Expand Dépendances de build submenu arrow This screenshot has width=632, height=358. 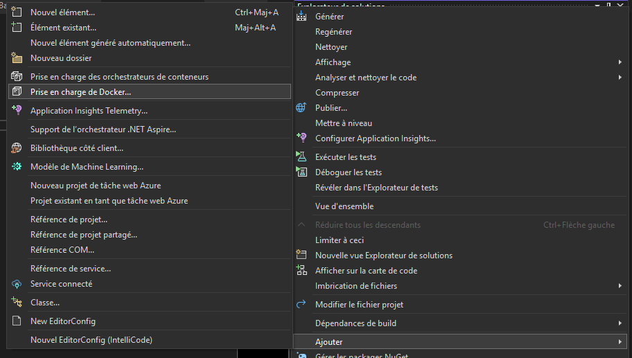620,323
